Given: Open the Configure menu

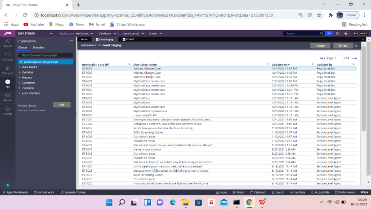Looking at the screenshot, I should [107, 34].
